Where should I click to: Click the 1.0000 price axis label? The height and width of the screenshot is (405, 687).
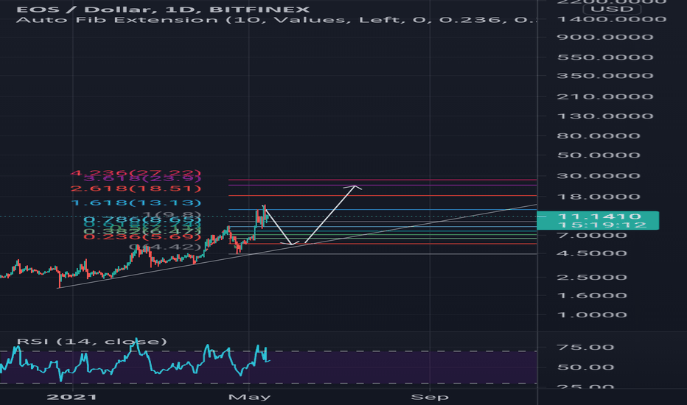click(x=592, y=315)
